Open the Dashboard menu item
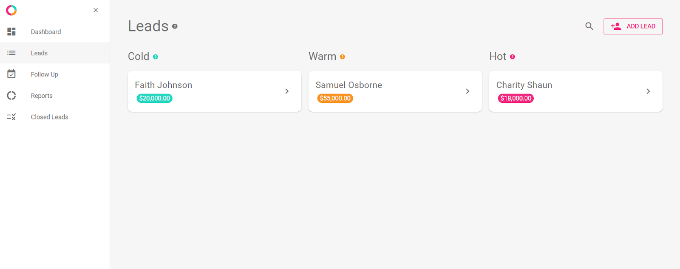This screenshot has width=680, height=269. pyautogui.click(x=55, y=32)
